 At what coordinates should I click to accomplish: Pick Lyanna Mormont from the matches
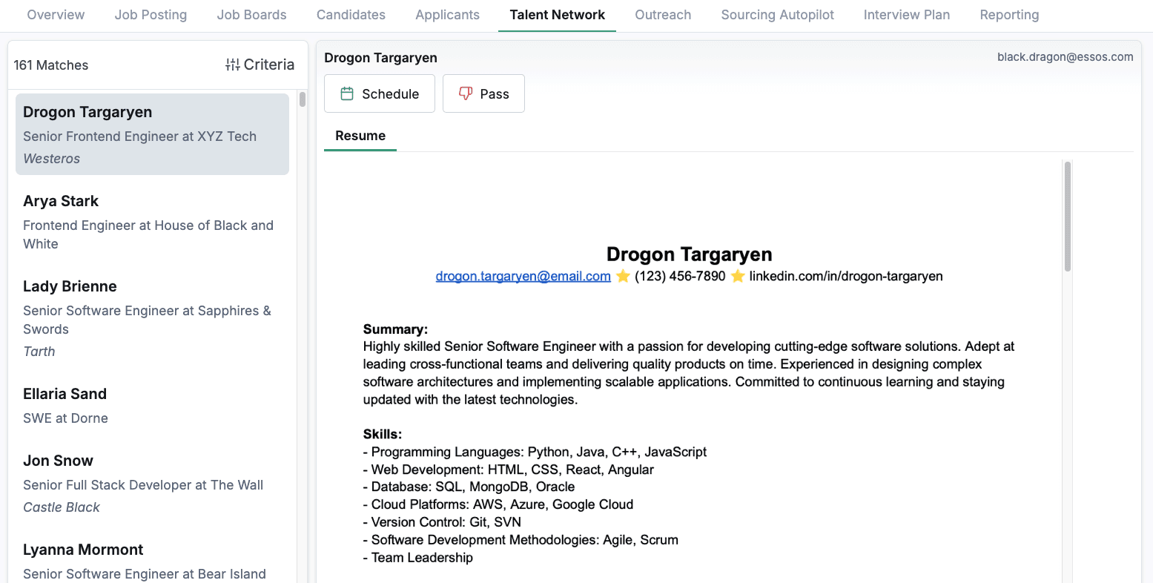(152, 561)
